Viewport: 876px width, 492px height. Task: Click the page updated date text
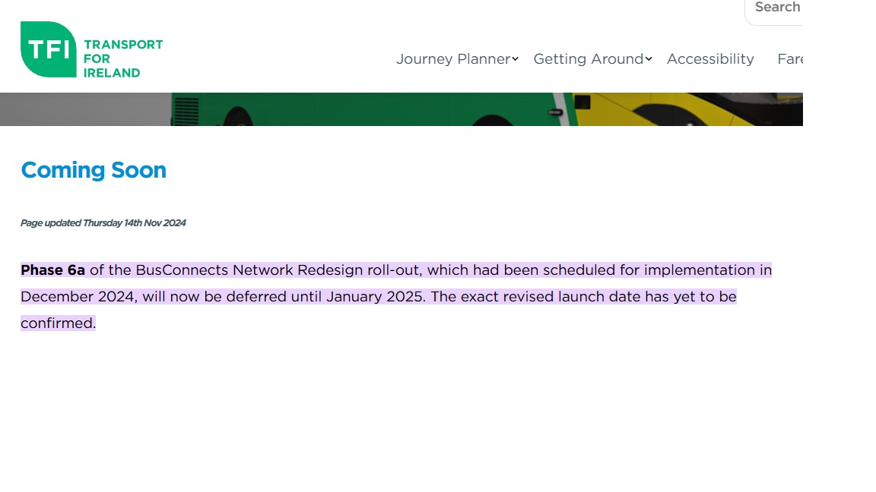tap(103, 223)
